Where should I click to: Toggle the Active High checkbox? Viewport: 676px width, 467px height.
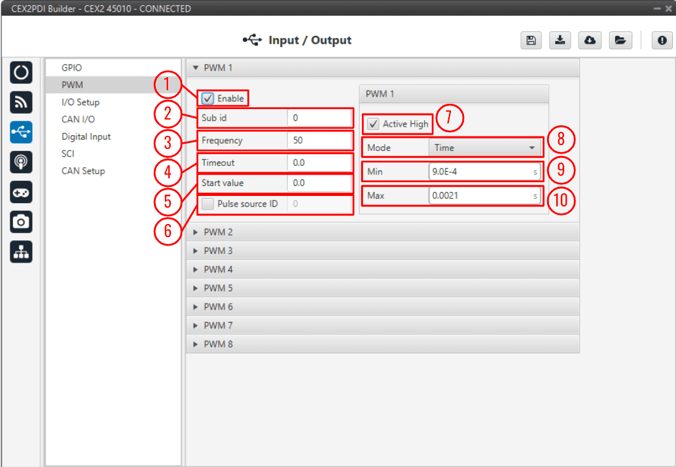pos(373,124)
